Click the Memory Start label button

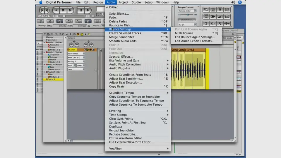(49, 26)
